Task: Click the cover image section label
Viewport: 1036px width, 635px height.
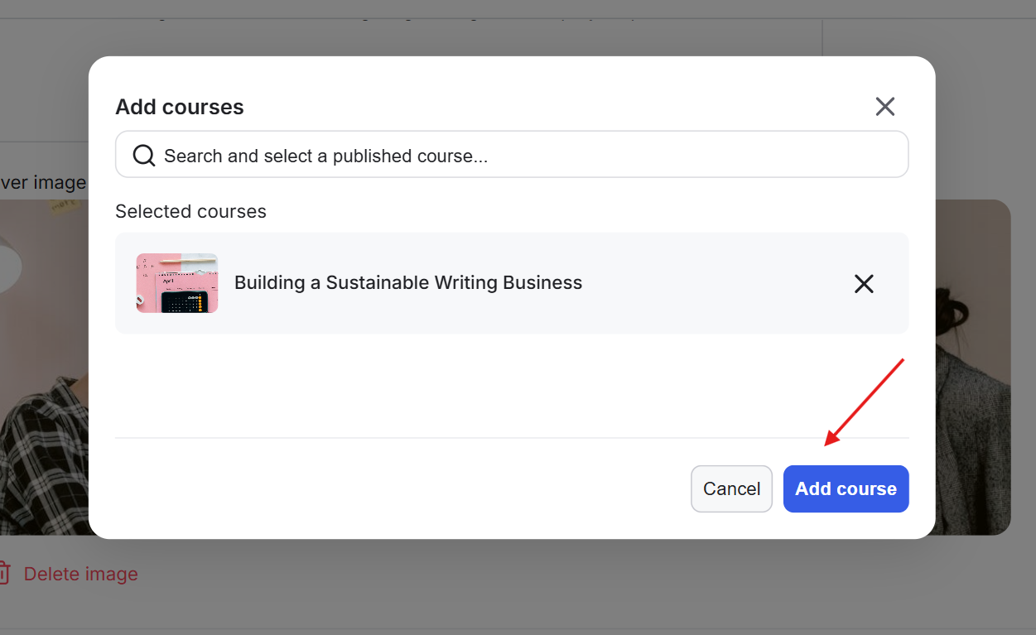Action: click(x=43, y=182)
